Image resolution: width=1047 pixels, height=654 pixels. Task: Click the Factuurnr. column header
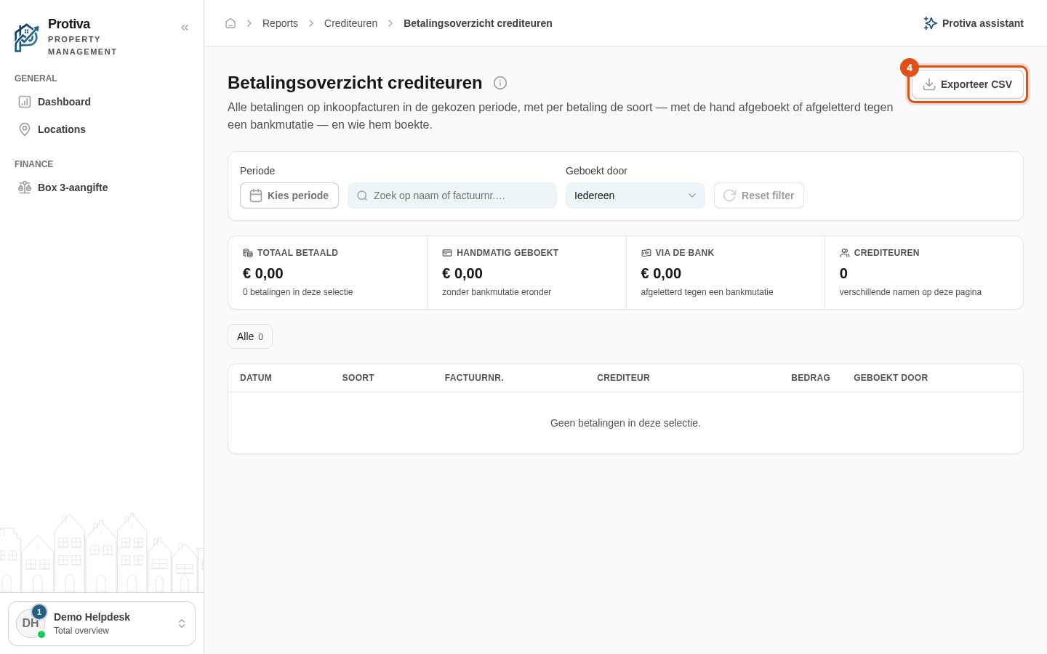tap(474, 378)
